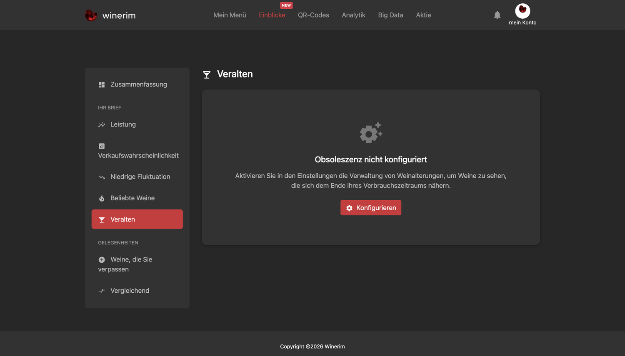Click the Niedrige Fluktuation trend icon
The image size is (625, 356).
pos(102,177)
